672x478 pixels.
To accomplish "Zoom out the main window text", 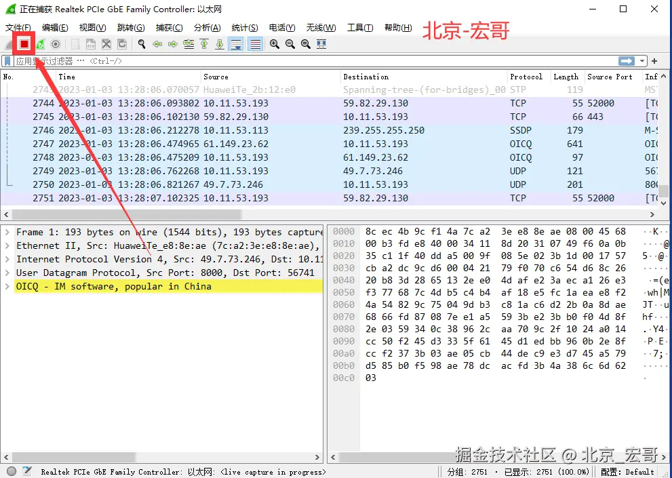I will [x=290, y=43].
